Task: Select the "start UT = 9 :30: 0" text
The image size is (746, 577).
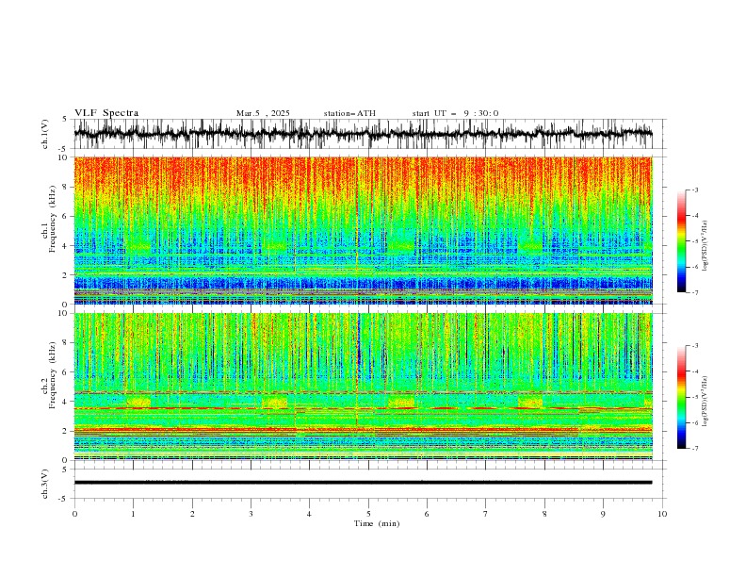Action: (x=455, y=113)
